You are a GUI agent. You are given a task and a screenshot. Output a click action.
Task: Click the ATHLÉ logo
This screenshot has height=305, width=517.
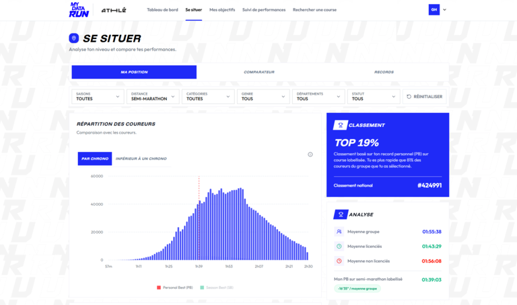[x=114, y=10]
